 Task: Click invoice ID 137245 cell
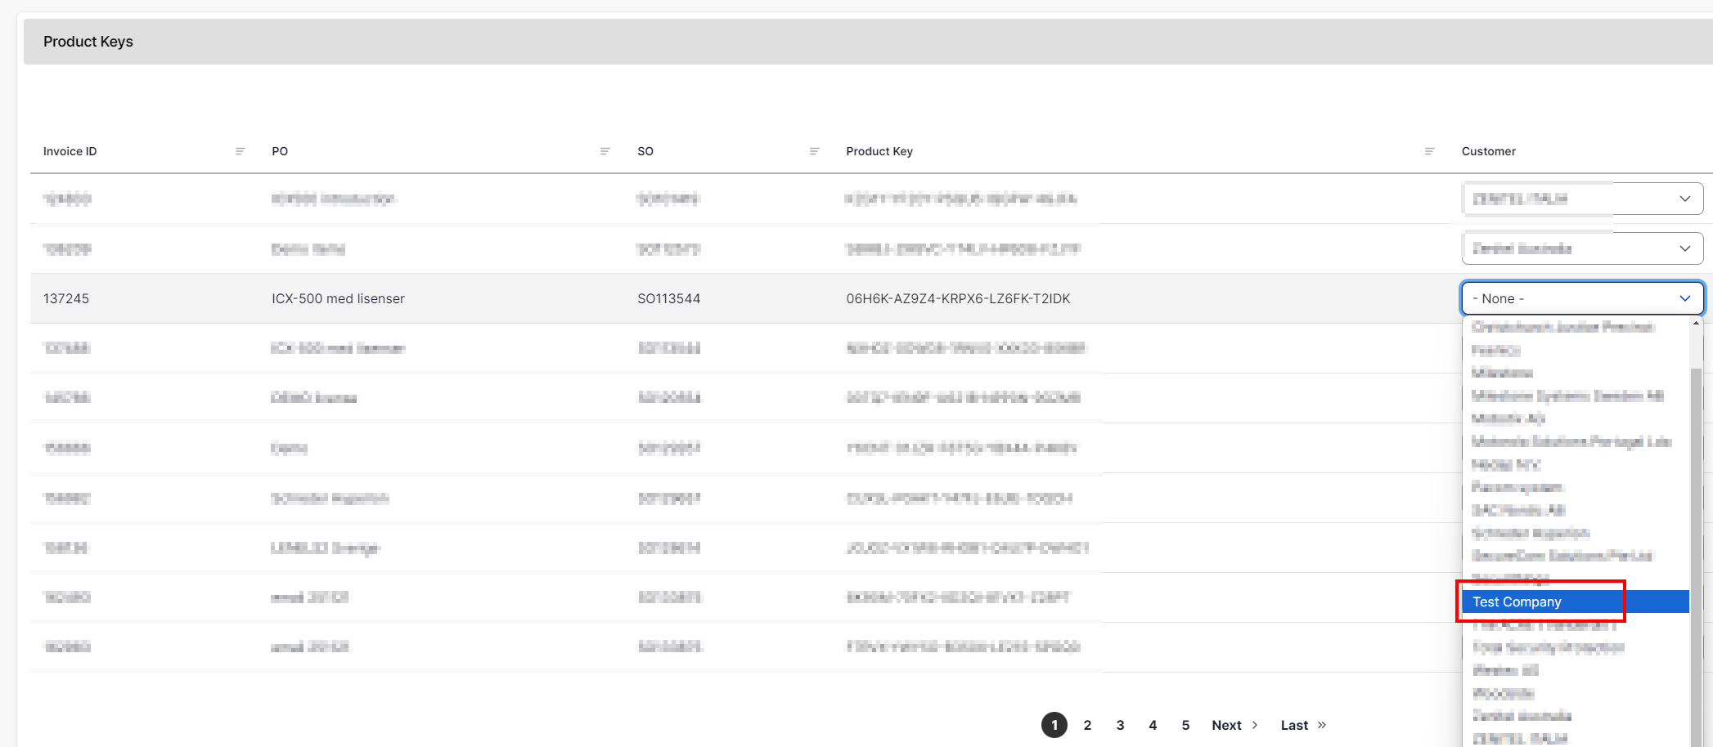pos(66,298)
